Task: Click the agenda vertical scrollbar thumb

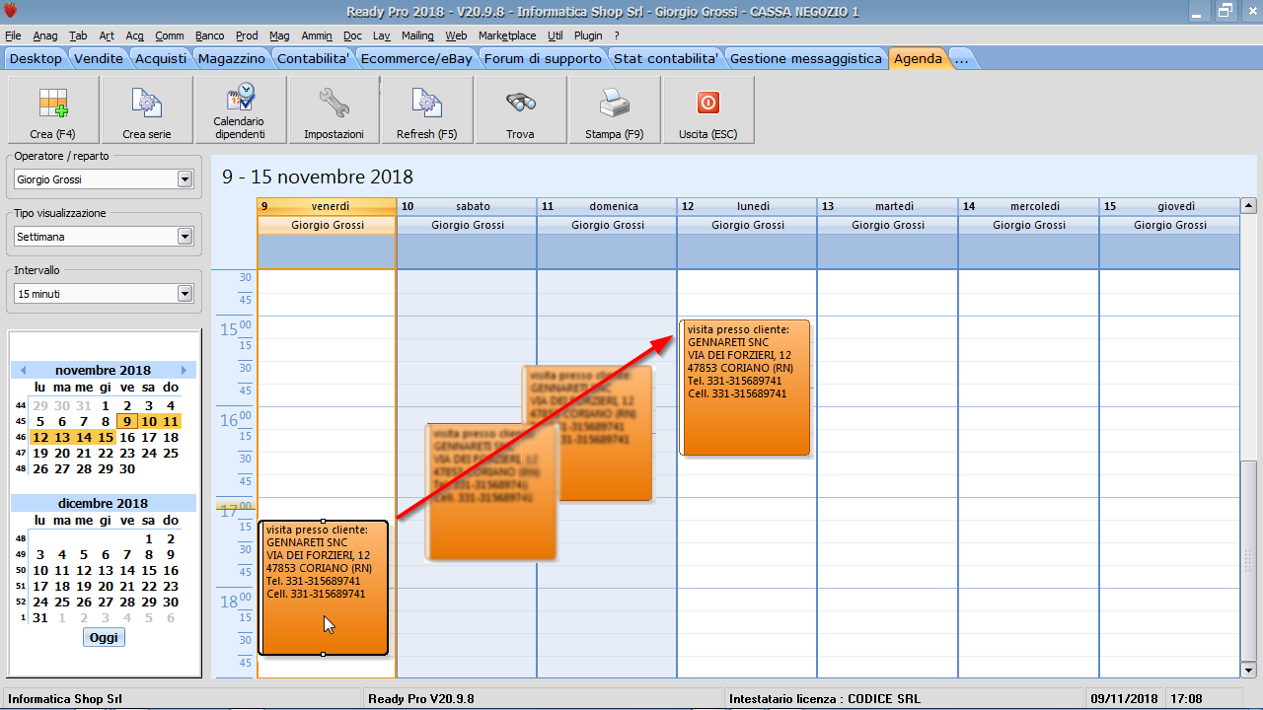Action: pos(1248,561)
